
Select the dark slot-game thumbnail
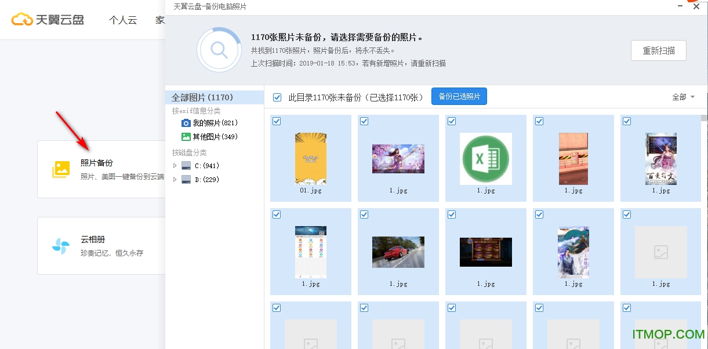click(x=486, y=252)
